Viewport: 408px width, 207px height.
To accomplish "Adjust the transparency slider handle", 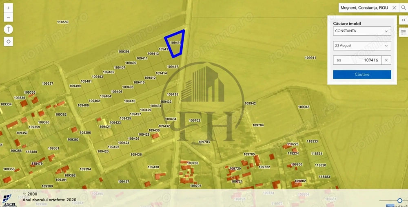I will click(400, 200).
